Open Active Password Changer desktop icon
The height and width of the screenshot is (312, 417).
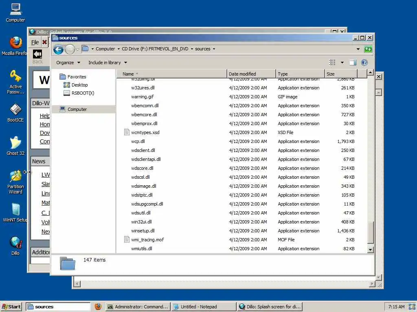pos(15,82)
